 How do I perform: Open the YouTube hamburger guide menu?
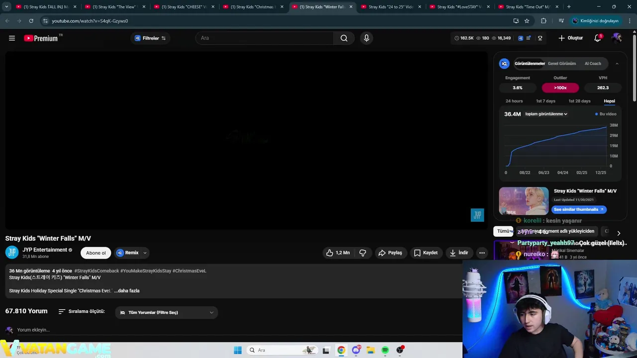(x=12, y=38)
